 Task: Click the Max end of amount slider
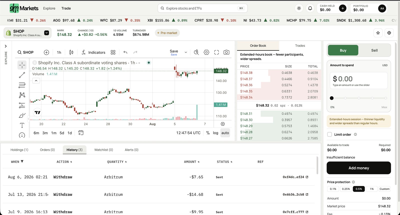[386, 98]
